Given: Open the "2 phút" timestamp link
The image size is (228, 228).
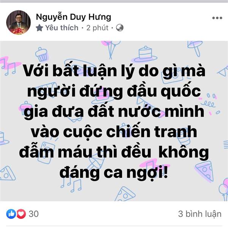Looking at the screenshot, I should [x=97, y=28].
